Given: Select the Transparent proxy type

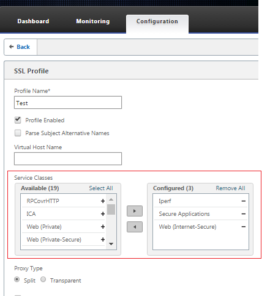Looking at the screenshot, I should pyautogui.click(x=43, y=279).
